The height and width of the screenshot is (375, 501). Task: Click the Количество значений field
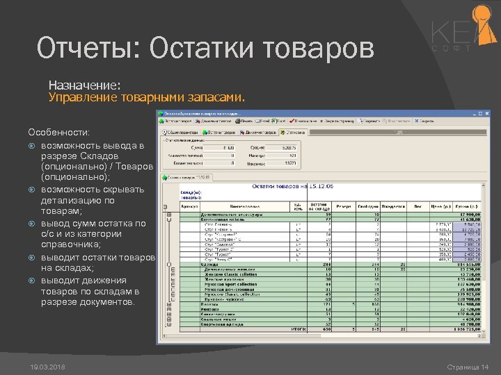219,156
